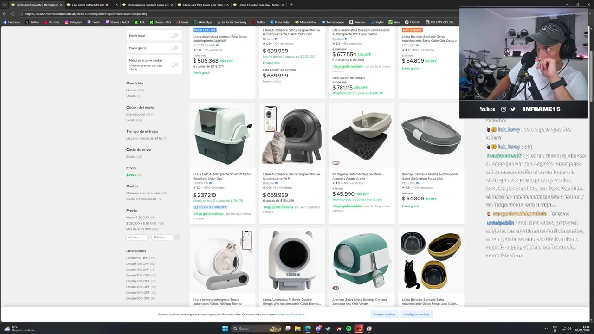Accept cookies with Aceptar cookies button

coord(385,315)
